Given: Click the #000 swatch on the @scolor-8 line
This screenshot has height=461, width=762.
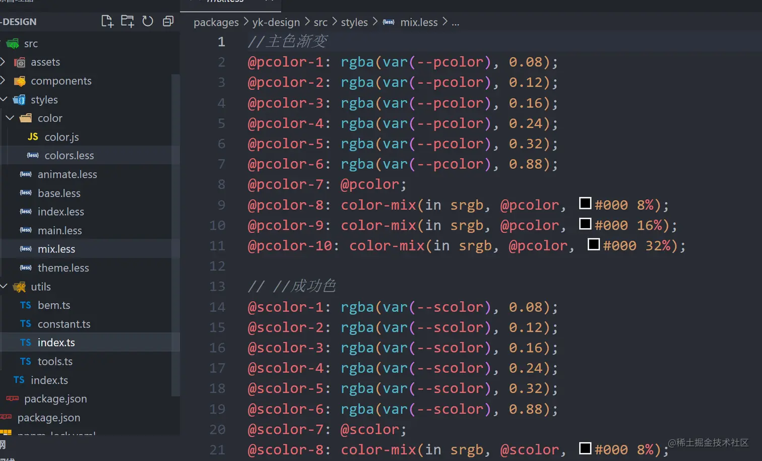Looking at the screenshot, I should click(x=585, y=448).
